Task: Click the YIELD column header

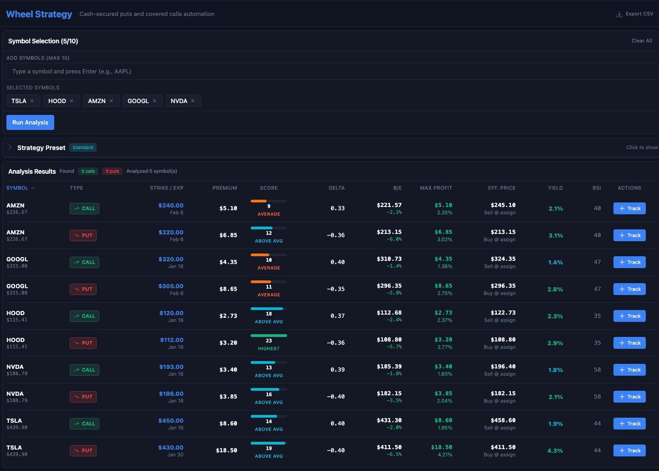Action: click(555, 188)
